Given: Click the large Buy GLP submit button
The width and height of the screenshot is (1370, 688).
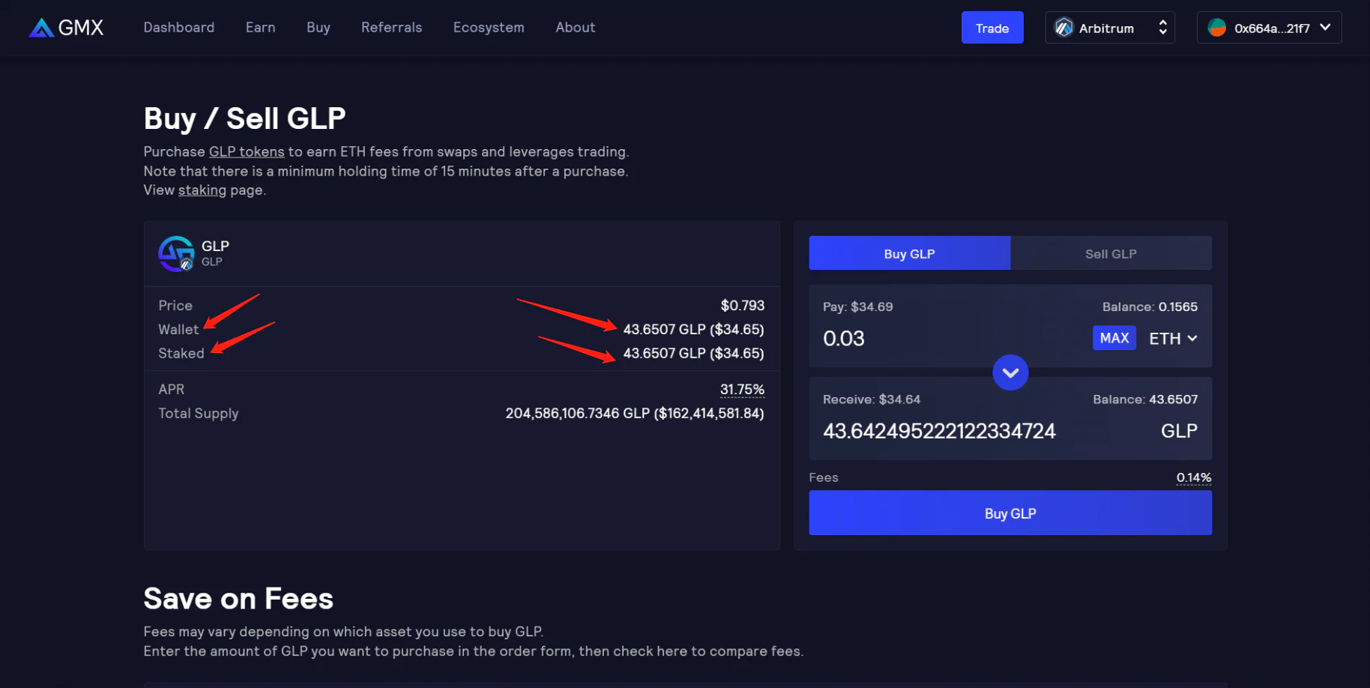Looking at the screenshot, I should click(x=1010, y=513).
